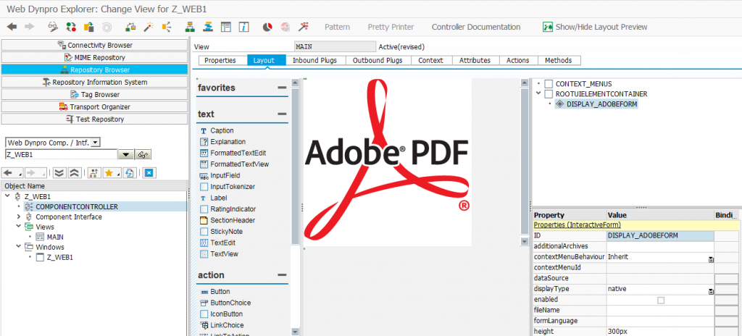Click the Active/Inactive toggle icon
The height and width of the screenshot is (336, 742).
coord(70,27)
